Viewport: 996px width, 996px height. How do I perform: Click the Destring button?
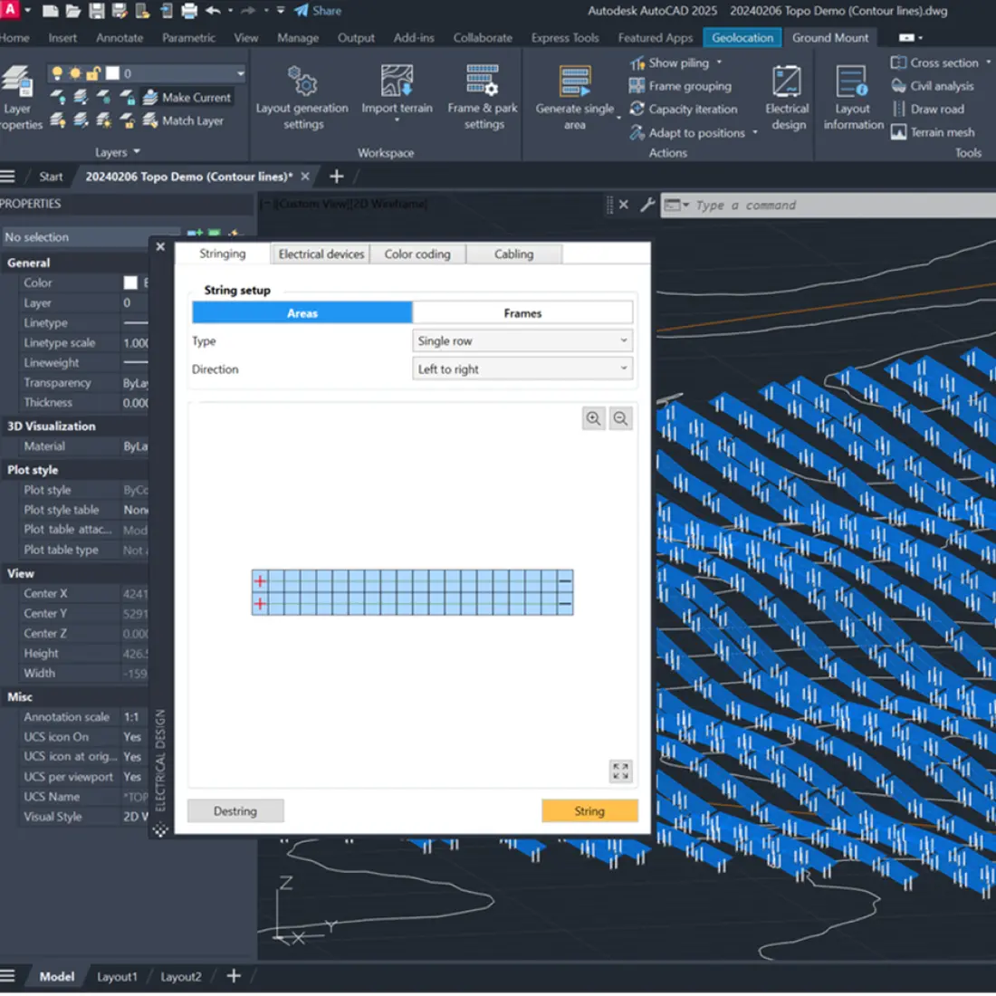pyautogui.click(x=235, y=810)
